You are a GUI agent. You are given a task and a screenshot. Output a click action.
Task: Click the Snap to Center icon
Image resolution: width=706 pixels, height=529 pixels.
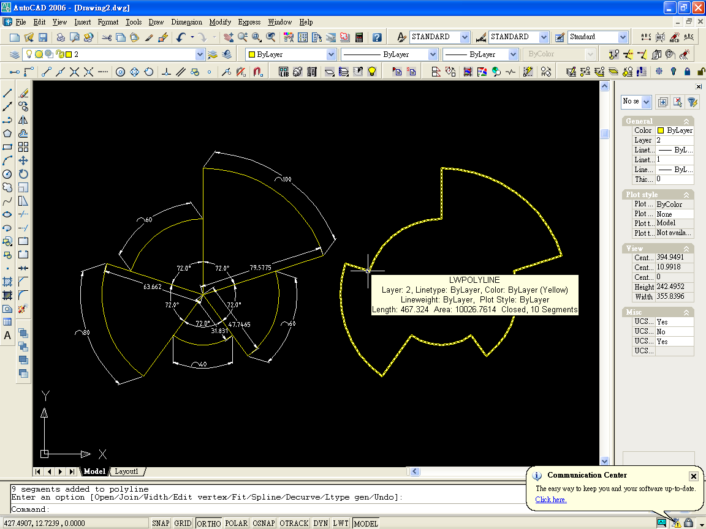(x=120, y=72)
